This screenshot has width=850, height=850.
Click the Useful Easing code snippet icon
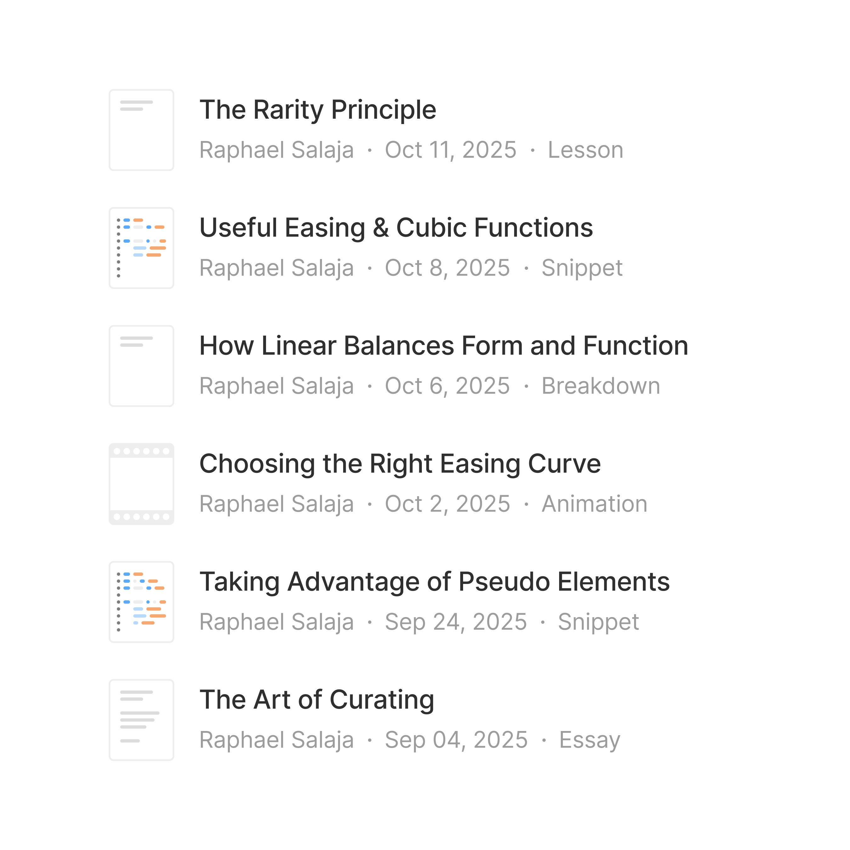(x=141, y=248)
